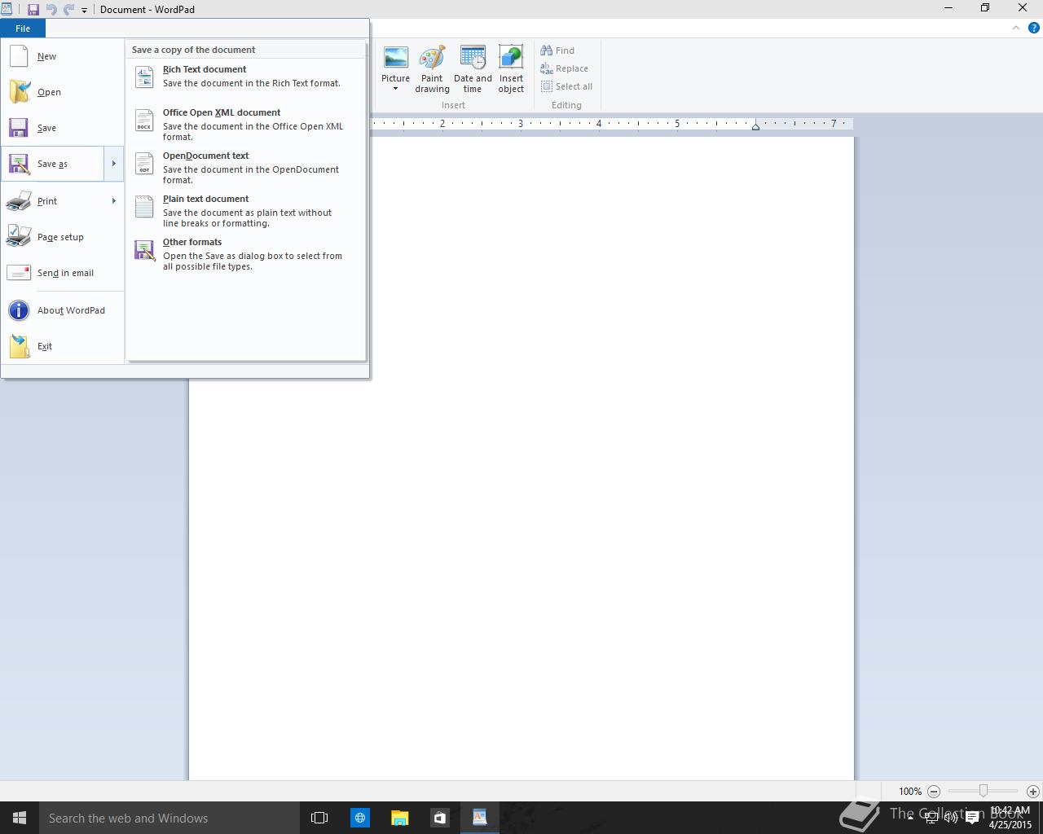Screen dimensions: 1043x834
Task: Open the Picture dropdown arrow
Action: pyautogui.click(x=395, y=89)
